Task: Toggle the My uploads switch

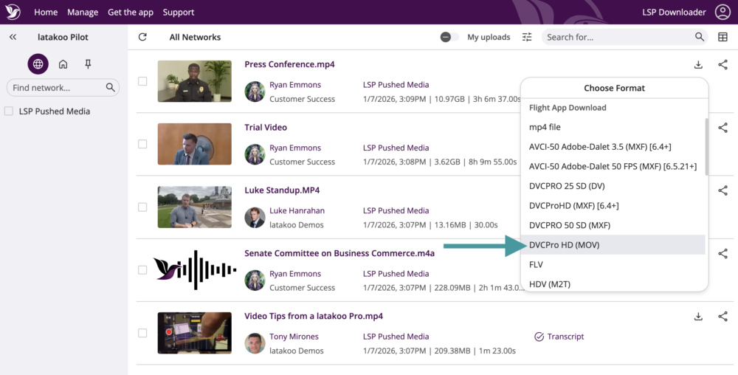Action: [x=449, y=37]
